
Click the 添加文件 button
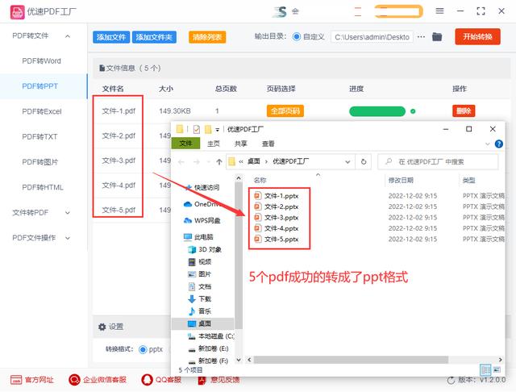(x=111, y=37)
